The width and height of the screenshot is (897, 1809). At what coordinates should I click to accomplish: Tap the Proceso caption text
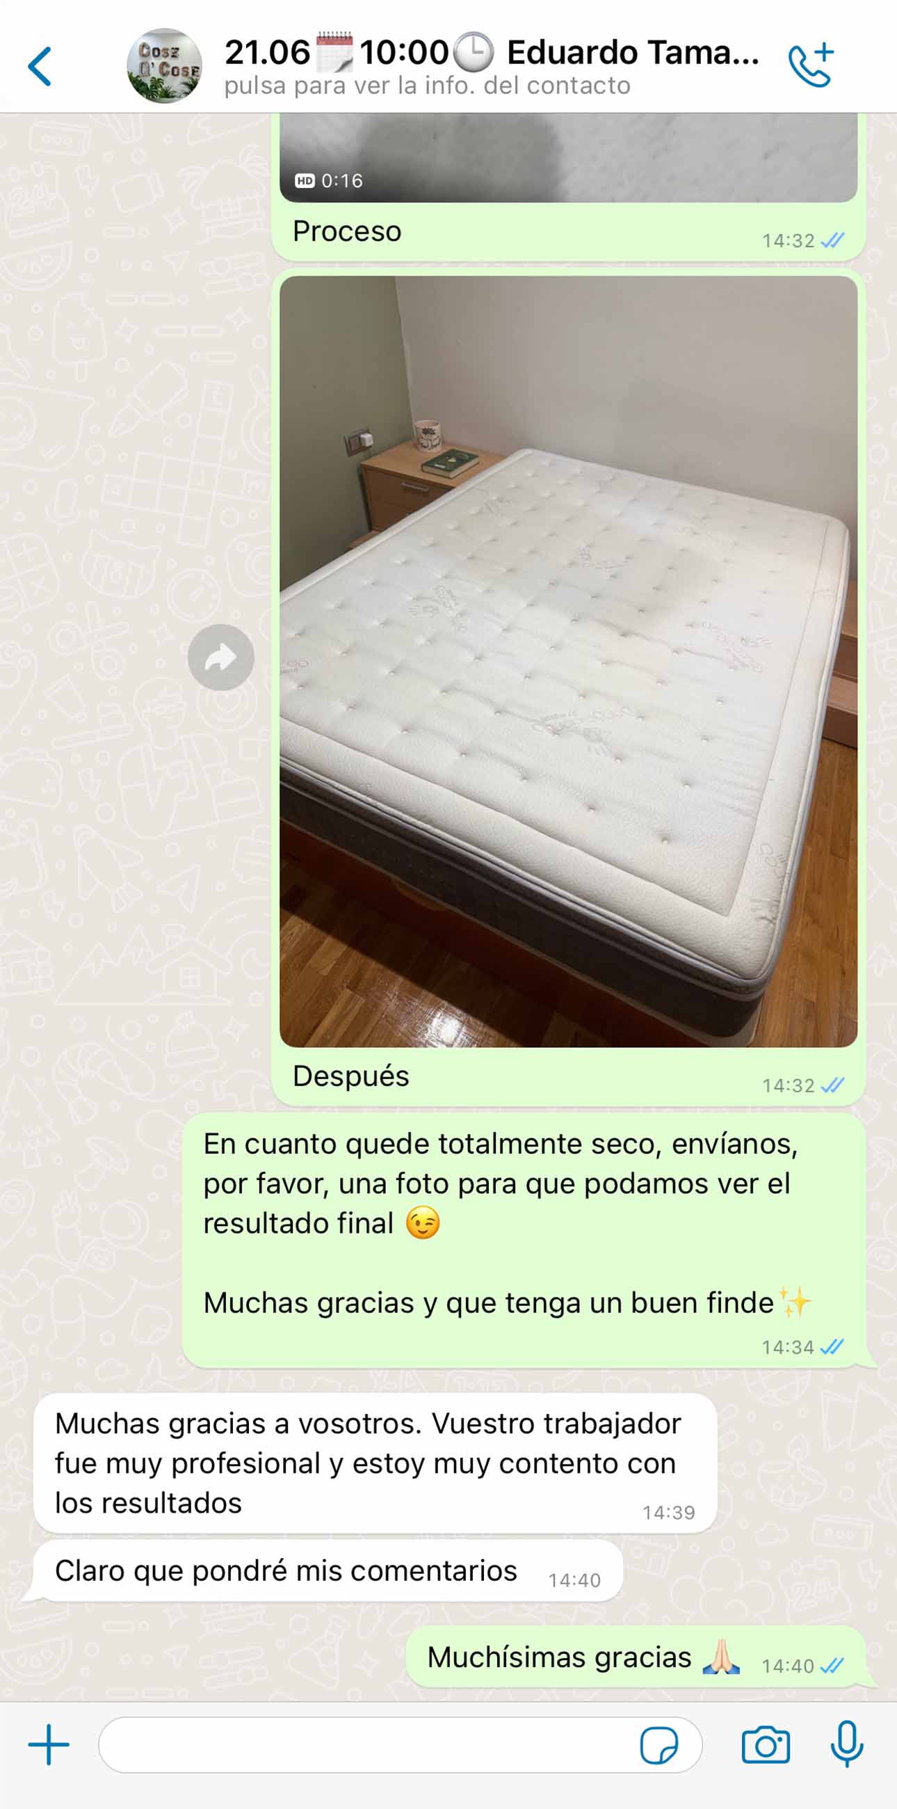click(347, 231)
